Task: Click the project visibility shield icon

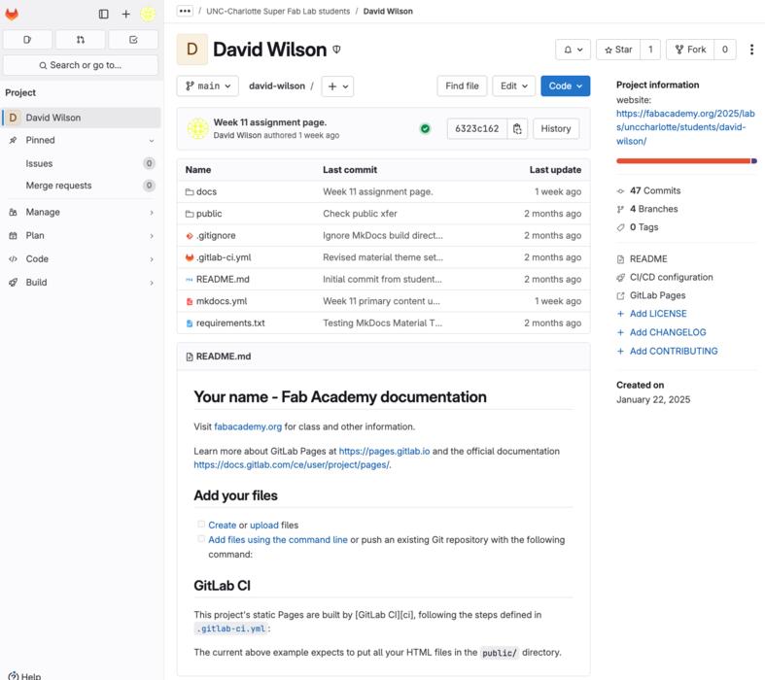Action: (336, 50)
